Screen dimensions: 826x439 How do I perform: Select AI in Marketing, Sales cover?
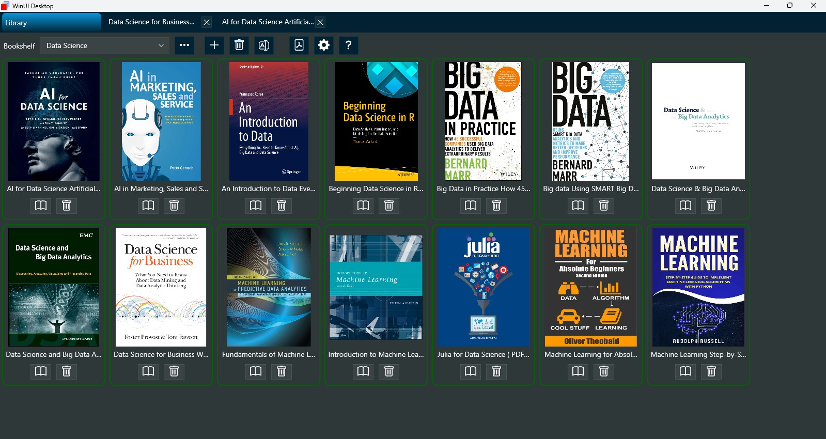tap(161, 121)
